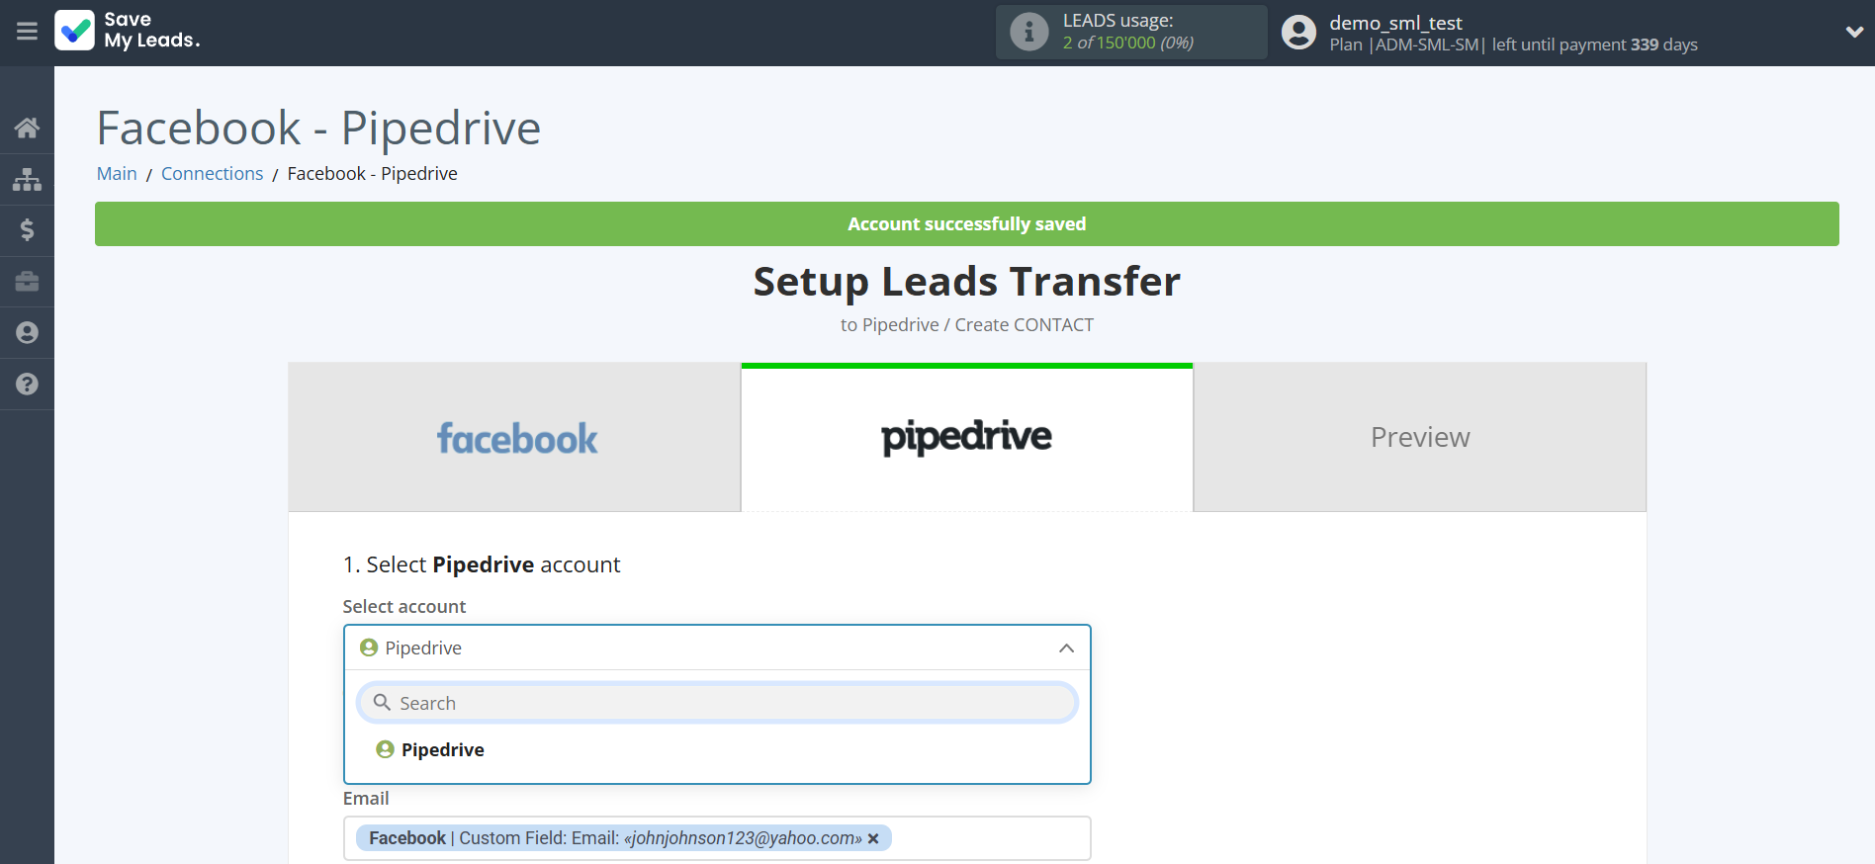The width and height of the screenshot is (1875, 864).
Task: Open Connections sitemap icon in sidebar
Action: point(27,179)
